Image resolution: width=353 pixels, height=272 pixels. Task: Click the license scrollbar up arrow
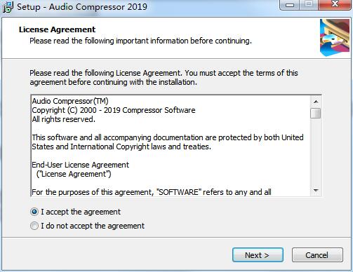[x=316, y=102]
